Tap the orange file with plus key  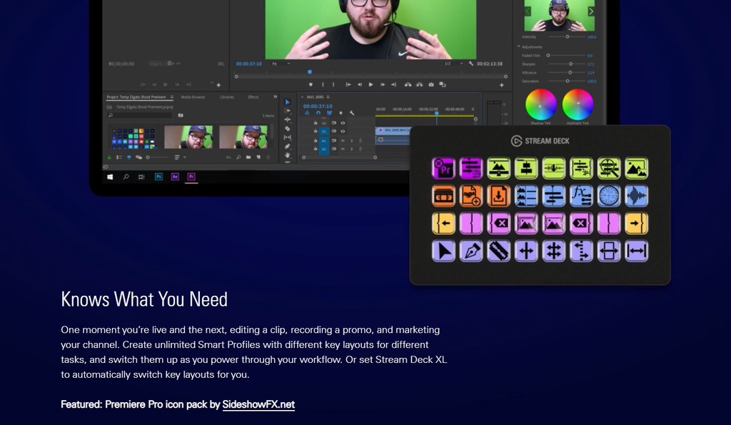click(471, 196)
